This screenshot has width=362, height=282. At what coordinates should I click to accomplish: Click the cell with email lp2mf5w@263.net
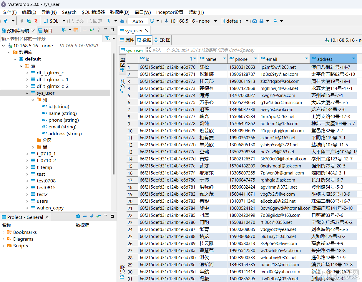click(x=284, y=67)
